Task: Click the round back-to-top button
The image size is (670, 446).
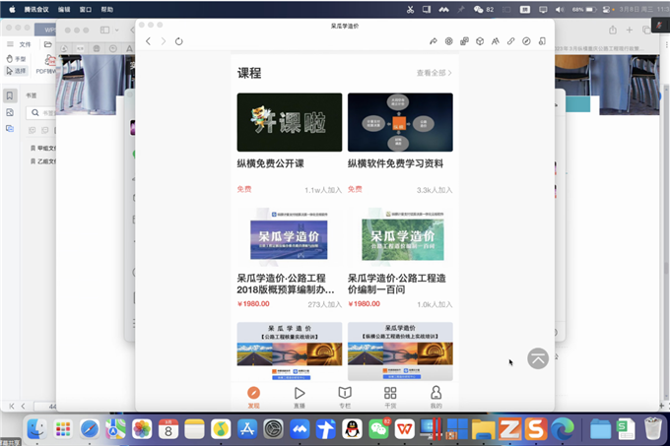Action: click(x=538, y=358)
